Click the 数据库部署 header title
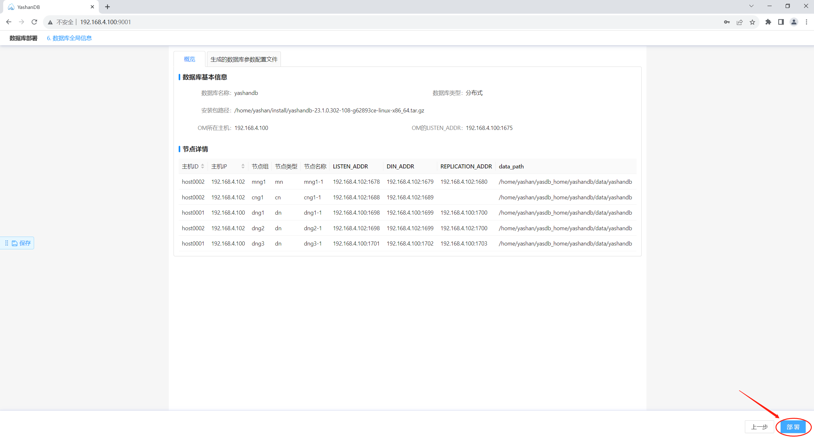Image resolution: width=814 pixels, height=442 pixels. click(x=24, y=38)
